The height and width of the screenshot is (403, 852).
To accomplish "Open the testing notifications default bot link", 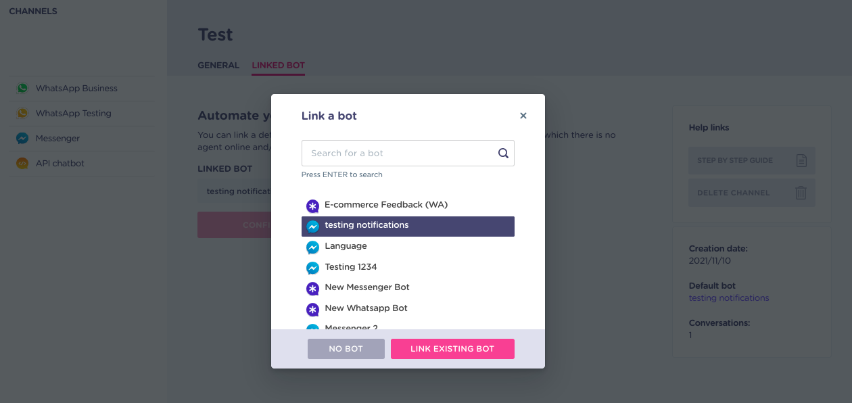I will [729, 298].
